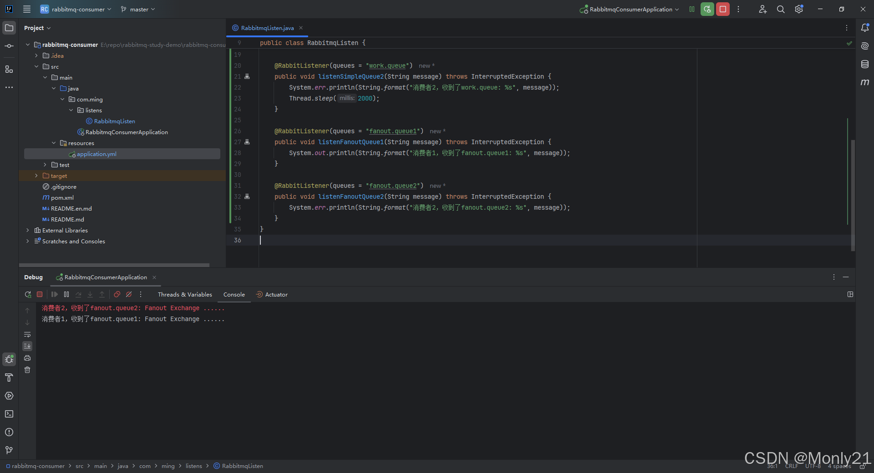874x473 pixels.
Task: Change the debug panel layout settings
Action: tap(850, 294)
